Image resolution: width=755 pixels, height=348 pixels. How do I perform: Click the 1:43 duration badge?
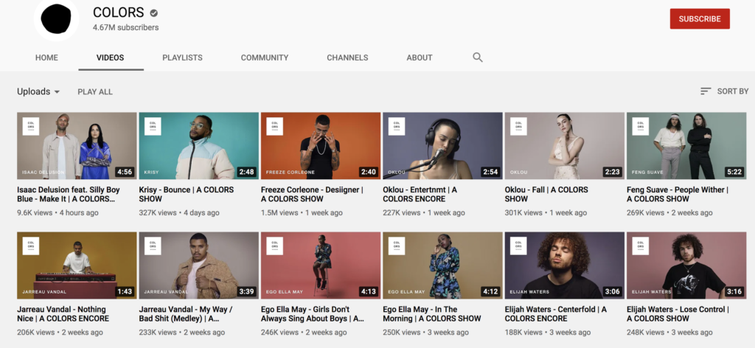[x=125, y=291]
